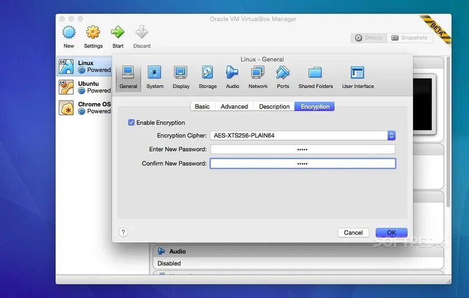Open the Audio settings section
This screenshot has width=469, height=298.
click(x=232, y=77)
